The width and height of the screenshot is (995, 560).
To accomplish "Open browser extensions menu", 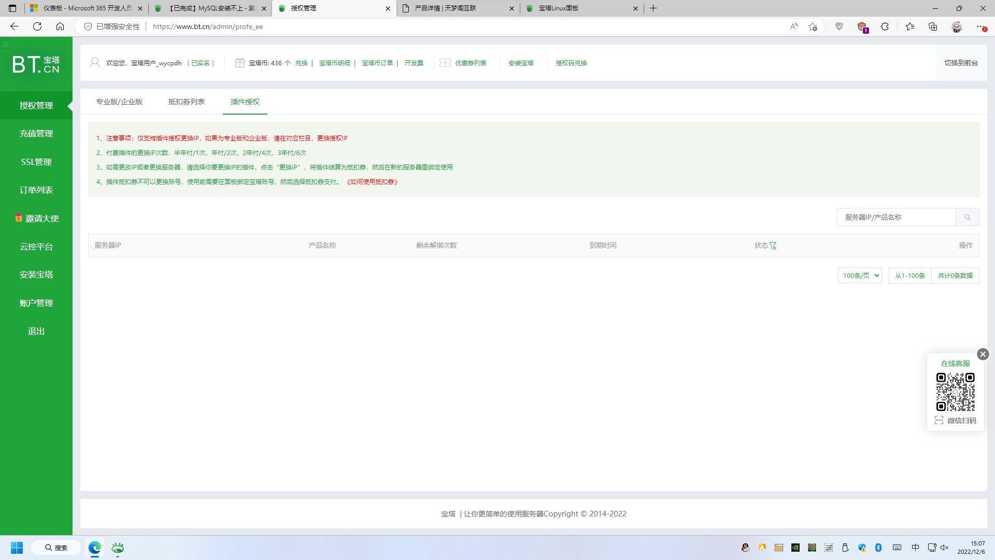I will click(x=885, y=26).
